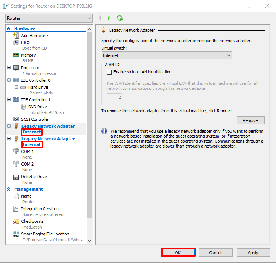Click the Remove adapter button

pyautogui.click(x=251, y=120)
